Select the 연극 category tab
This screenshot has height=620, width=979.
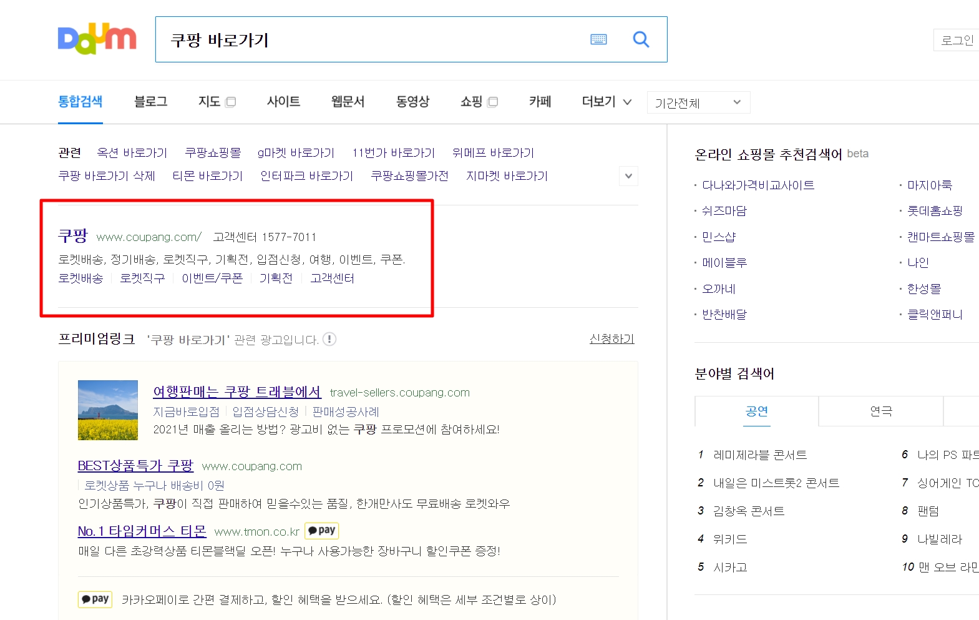point(881,411)
